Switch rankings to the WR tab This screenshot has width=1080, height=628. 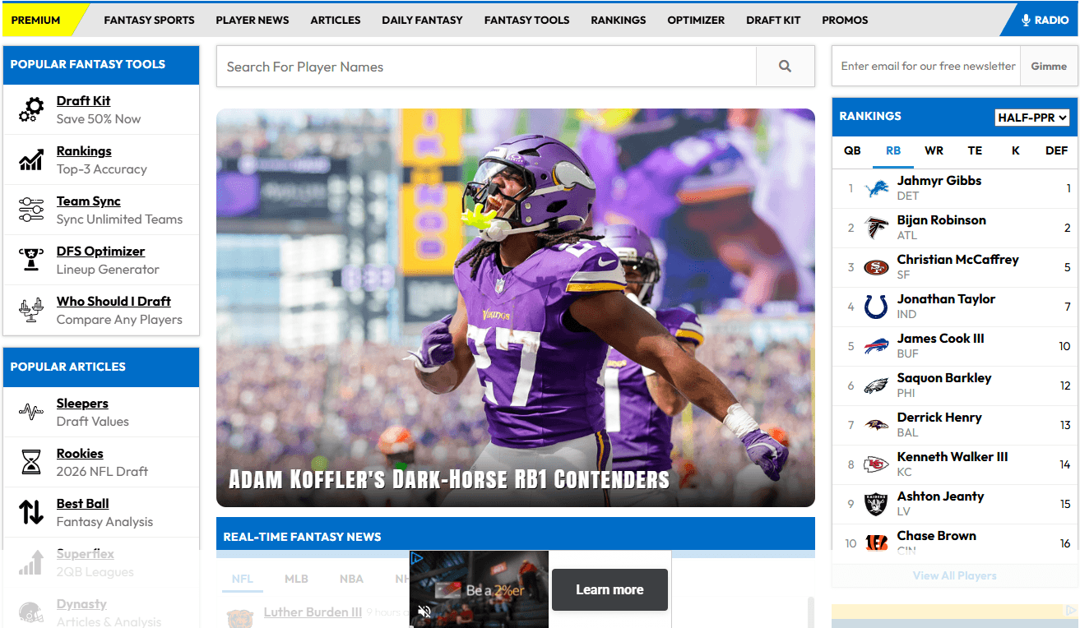934,150
